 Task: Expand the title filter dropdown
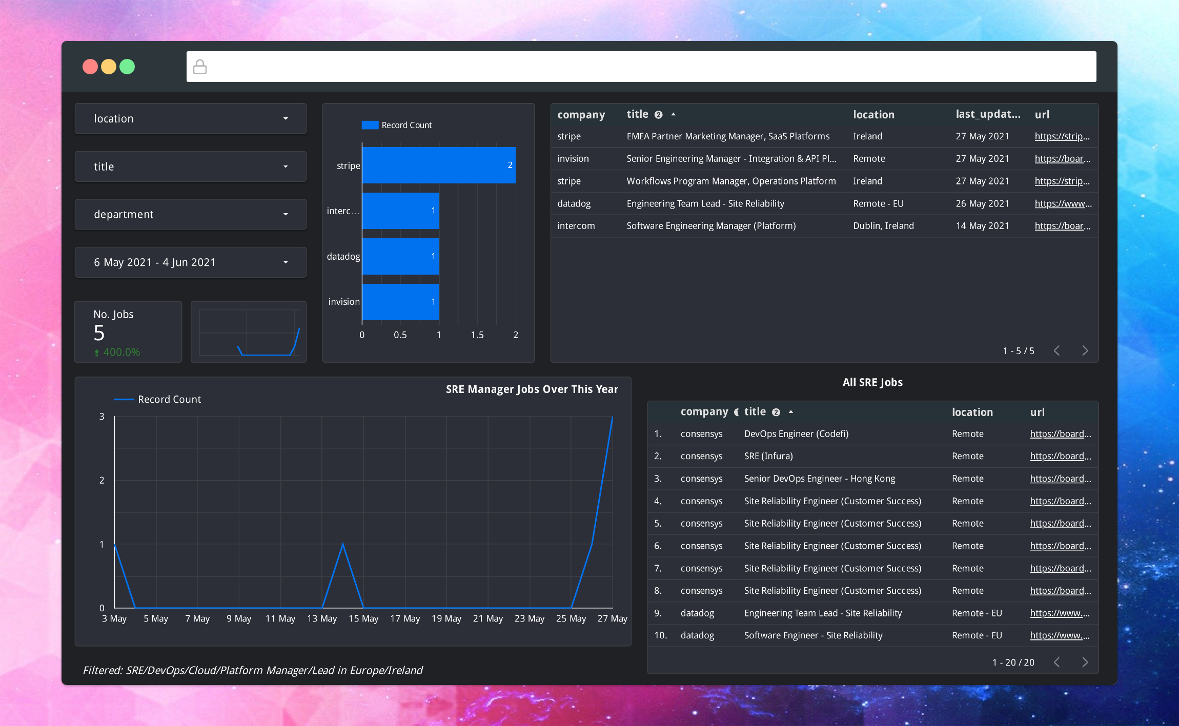point(190,167)
